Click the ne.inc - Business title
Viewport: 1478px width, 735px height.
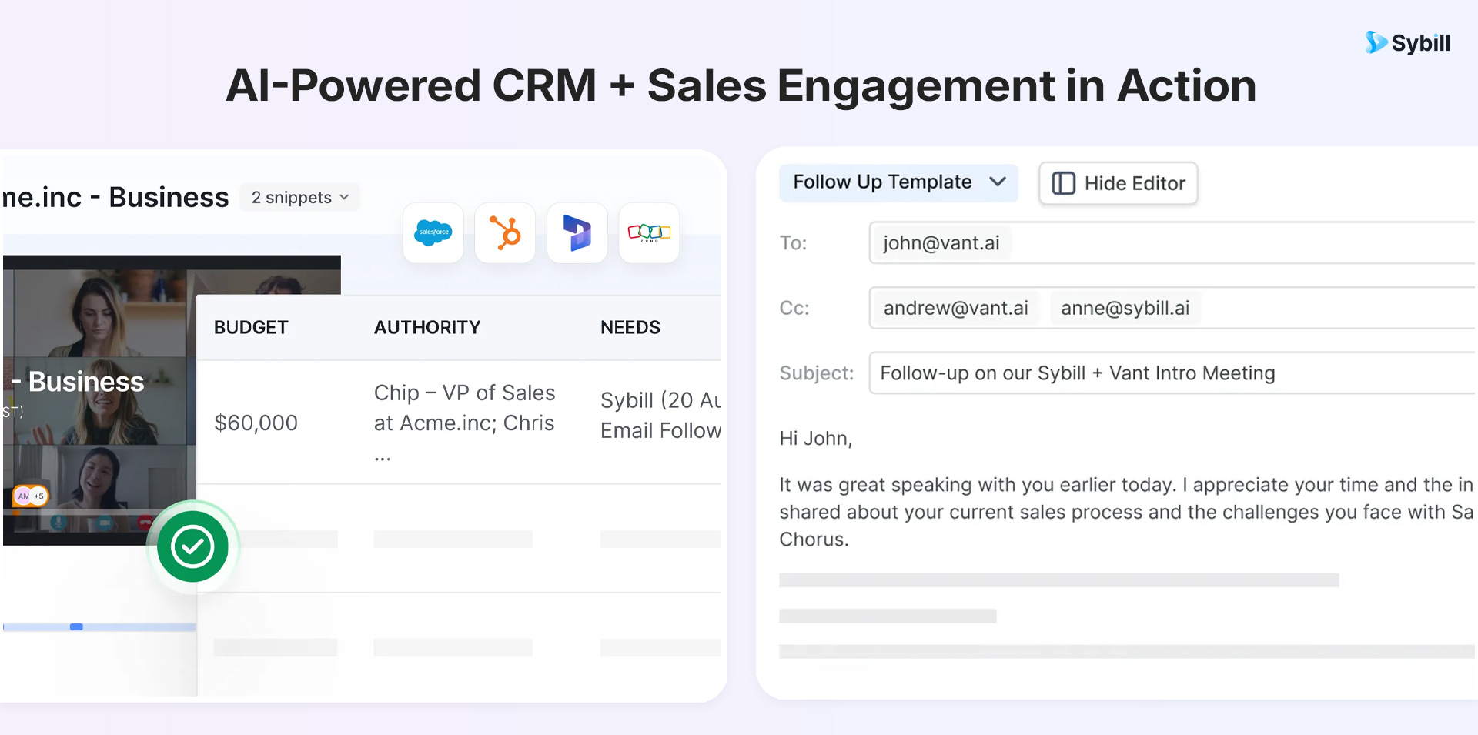click(115, 198)
